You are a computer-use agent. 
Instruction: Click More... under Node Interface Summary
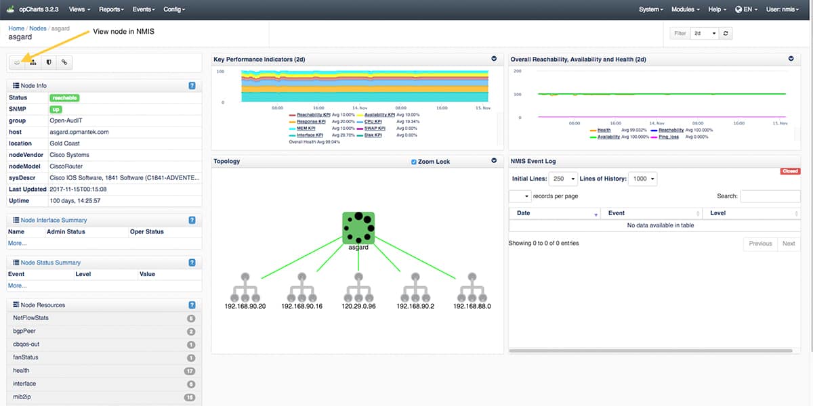tap(18, 243)
